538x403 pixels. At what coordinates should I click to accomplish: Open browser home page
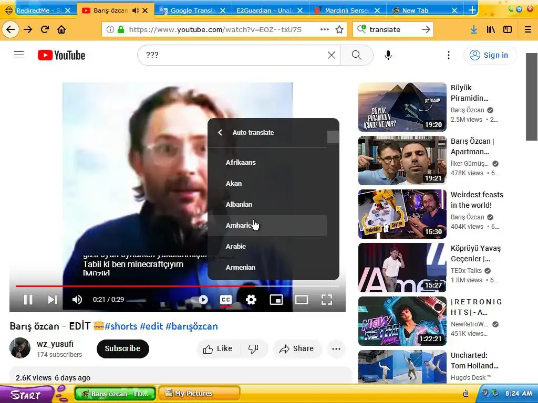[x=61, y=29]
